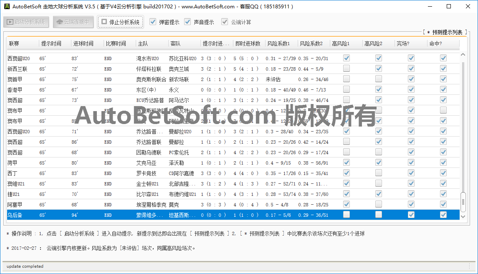Toggle 完场 checkbox in 东区(中) row
The height and width of the screenshot is (274, 478).
411,89
